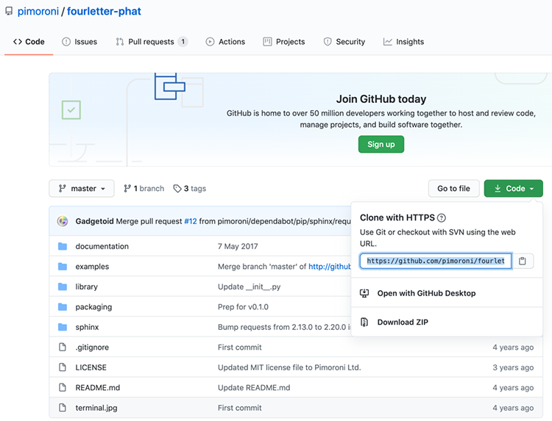View the 3 tags link
The image size is (552, 421).
coord(190,189)
